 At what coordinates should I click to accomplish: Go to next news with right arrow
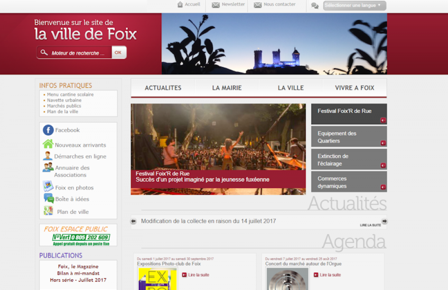pos(384,221)
